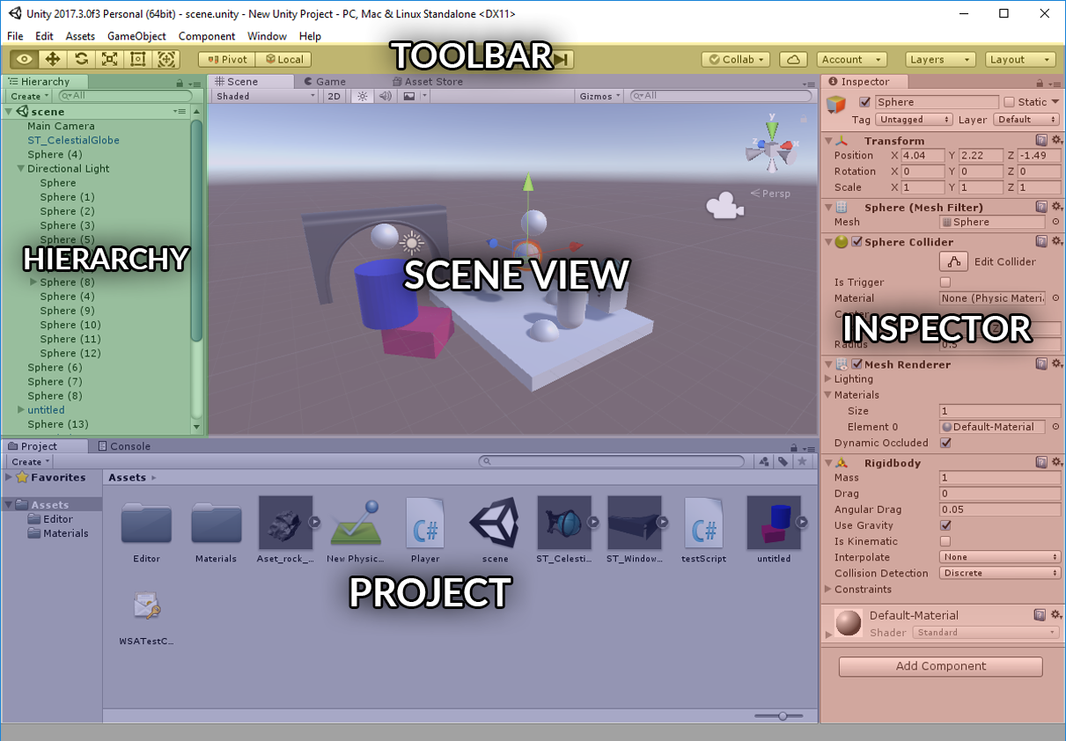This screenshot has height=741, width=1066.
Task: Toggle the Local handle rotation button
Action: [x=283, y=59]
